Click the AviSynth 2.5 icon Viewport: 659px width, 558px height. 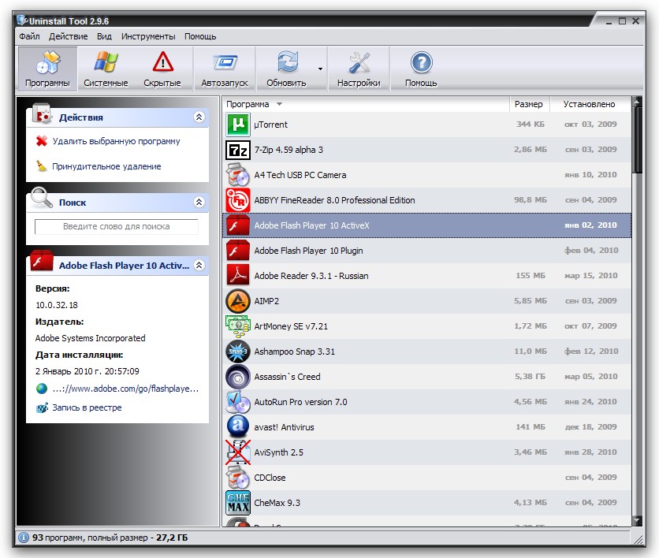coord(238,452)
